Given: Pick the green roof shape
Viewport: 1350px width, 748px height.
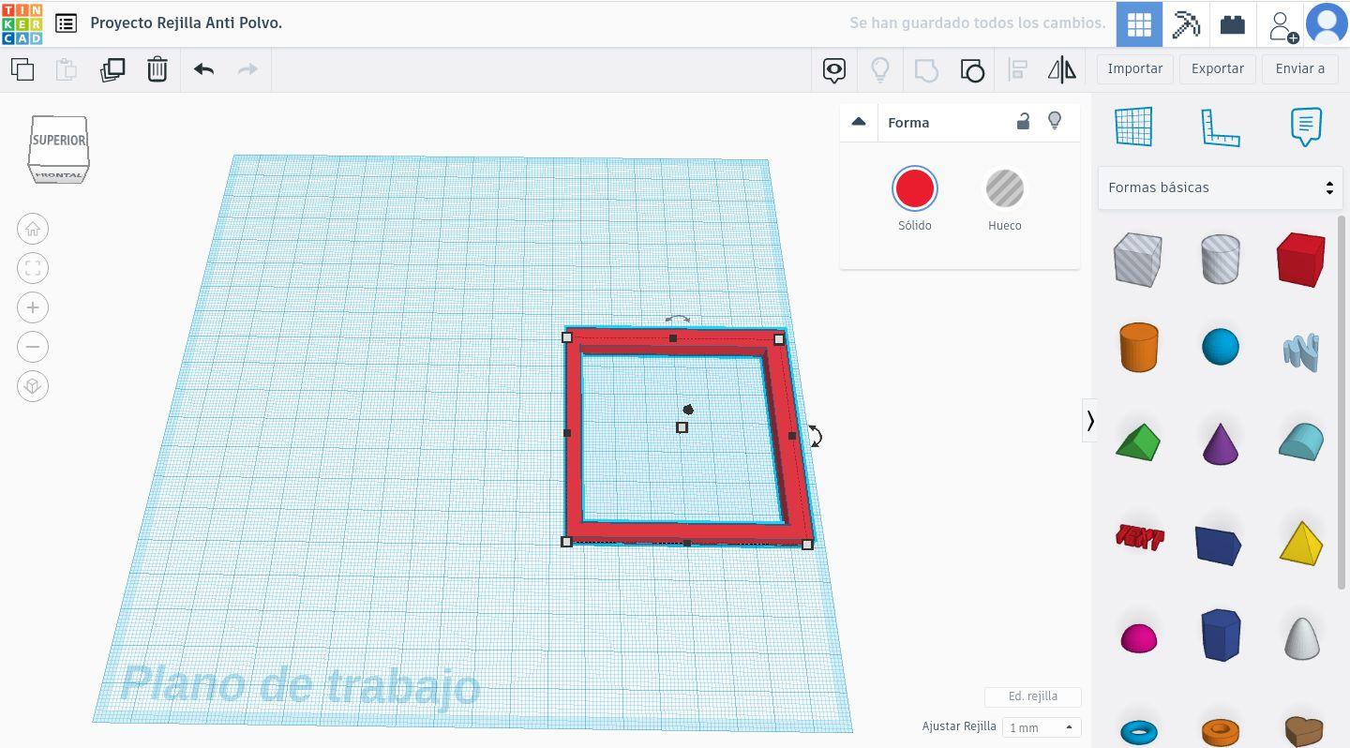Looking at the screenshot, I should 1139,441.
